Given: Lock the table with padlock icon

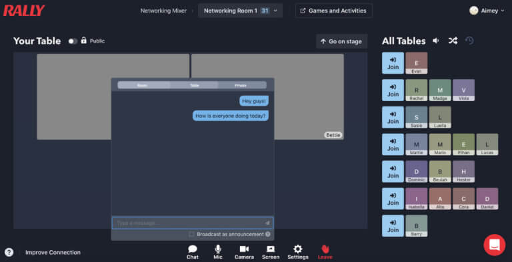Looking at the screenshot, I should (x=83, y=41).
